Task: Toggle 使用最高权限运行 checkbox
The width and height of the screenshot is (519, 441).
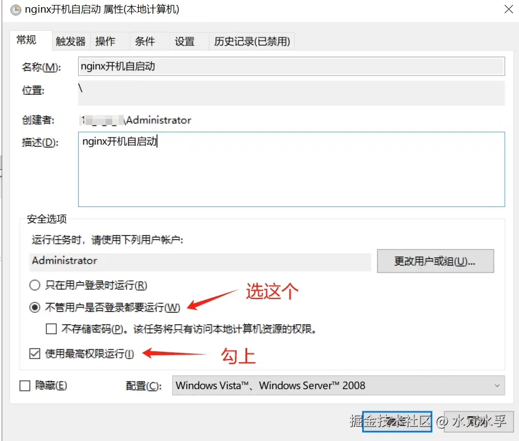Action: tap(35, 353)
